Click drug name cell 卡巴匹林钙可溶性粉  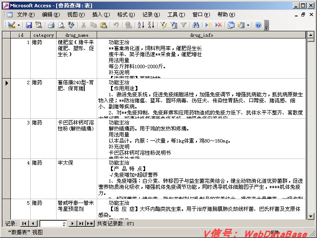click(x=76, y=139)
